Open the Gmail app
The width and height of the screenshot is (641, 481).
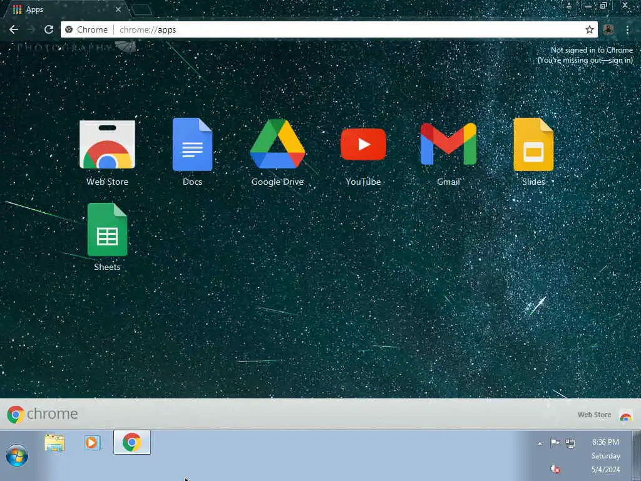click(x=448, y=144)
